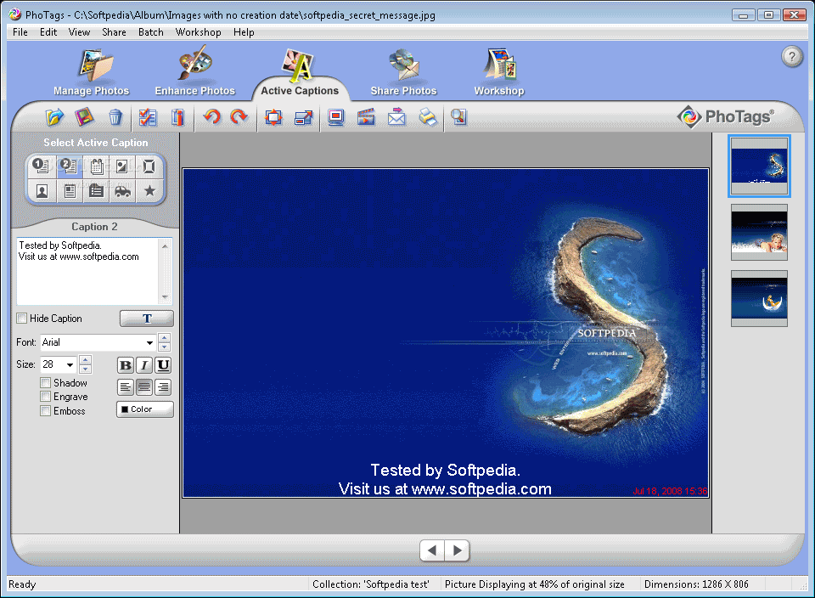815x598 pixels.
Task: Toggle underline caption text
Action: pyautogui.click(x=163, y=365)
